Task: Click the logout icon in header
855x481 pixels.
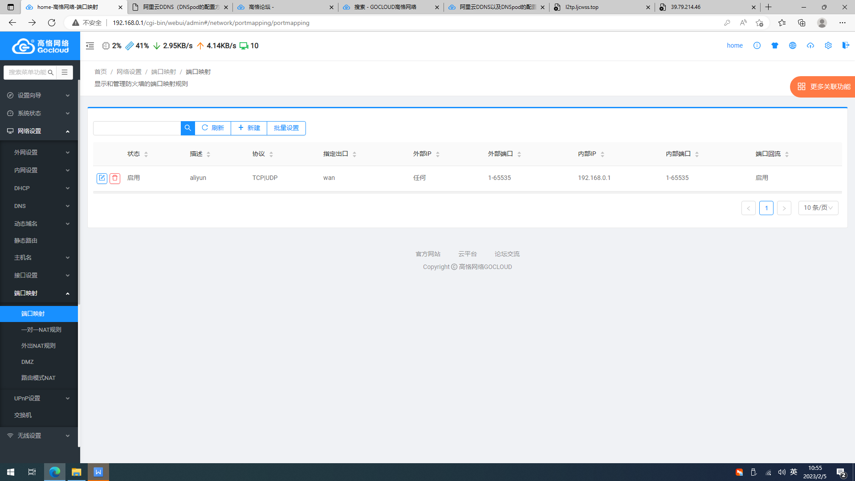Action: [846, 45]
